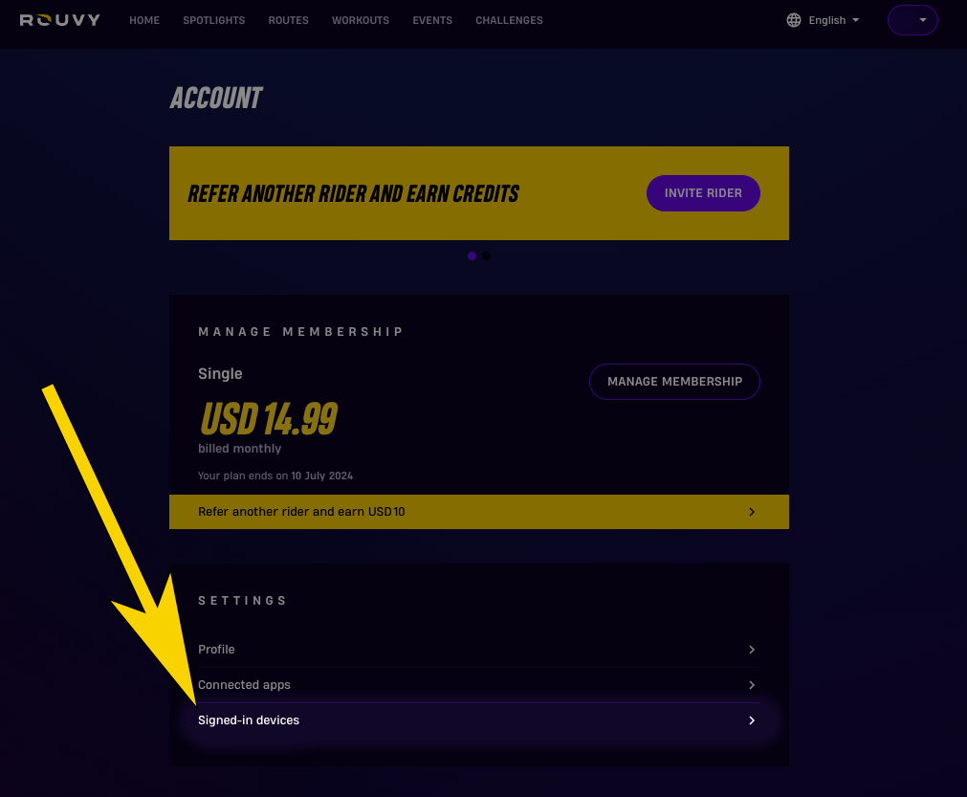Open the user account dropdown

[x=912, y=20]
